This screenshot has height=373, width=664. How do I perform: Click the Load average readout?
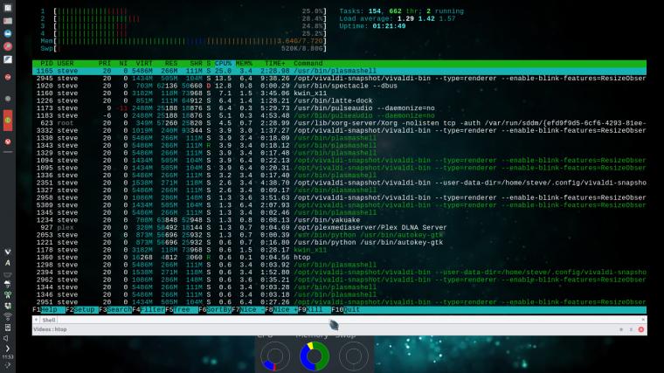pyautogui.click(x=398, y=18)
